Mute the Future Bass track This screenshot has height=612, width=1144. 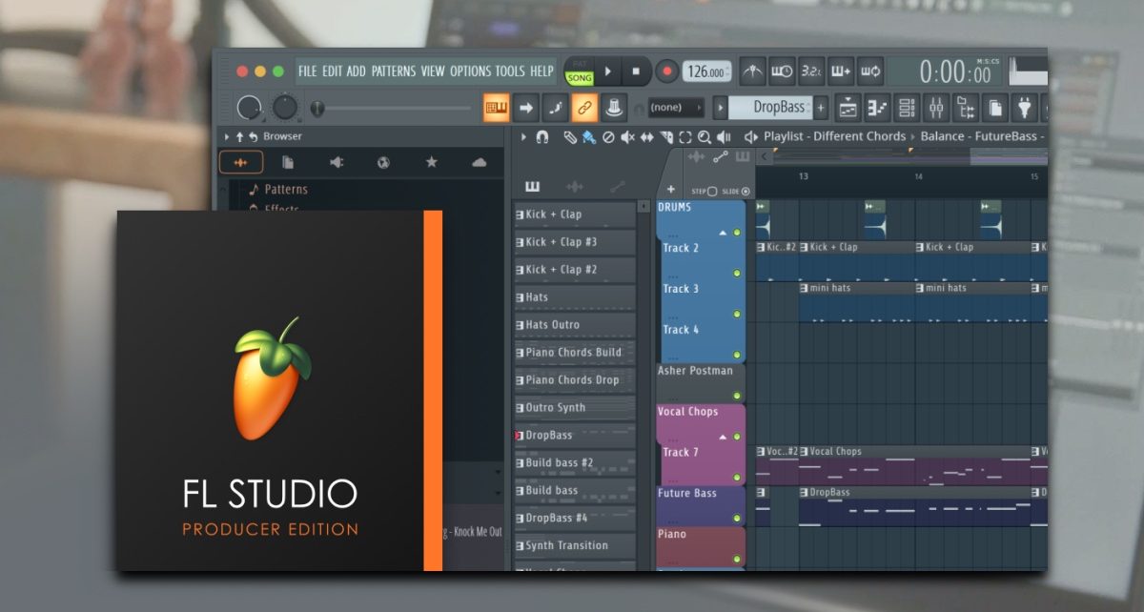tap(737, 519)
